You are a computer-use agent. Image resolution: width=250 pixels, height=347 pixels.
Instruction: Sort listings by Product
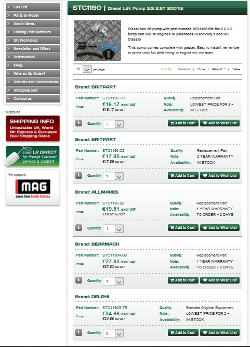pyautogui.click(x=184, y=69)
